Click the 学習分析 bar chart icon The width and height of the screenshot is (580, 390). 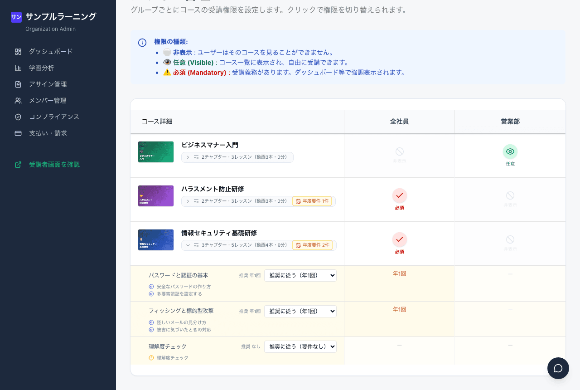[18, 68]
